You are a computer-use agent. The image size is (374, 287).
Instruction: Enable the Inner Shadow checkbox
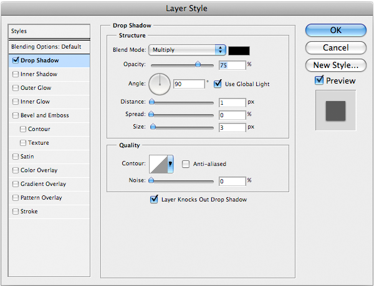click(x=16, y=74)
